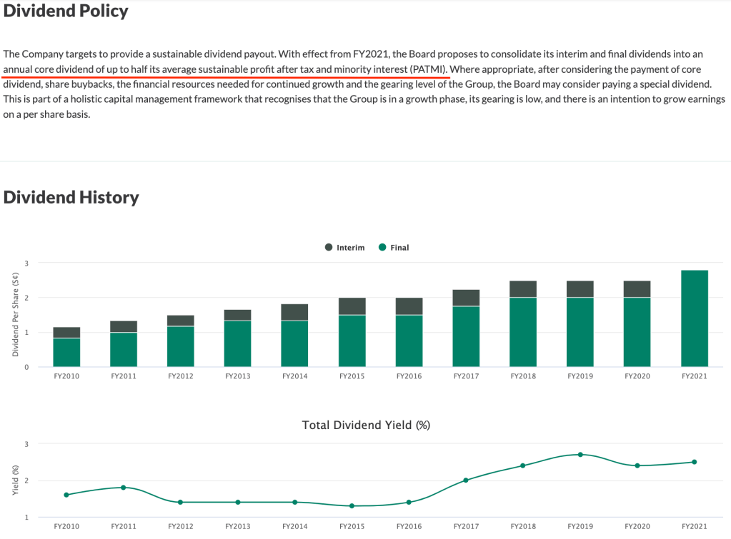Screen dimensions: 731x539
Task: Click the FY2014 dark interim bar segment
Action: coord(294,312)
